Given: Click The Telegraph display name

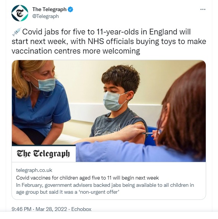Looking at the screenshot, I should tap(49, 9).
